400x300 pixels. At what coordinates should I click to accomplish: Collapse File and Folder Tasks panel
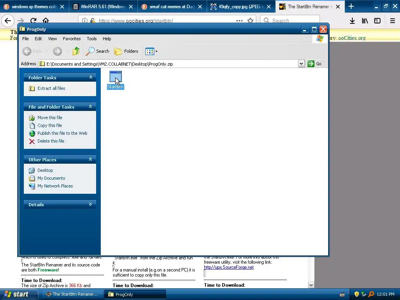click(x=91, y=106)
